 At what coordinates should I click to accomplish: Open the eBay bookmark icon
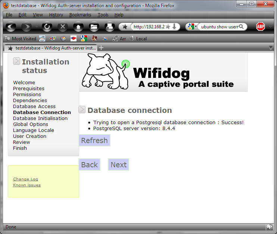[53, 38]
